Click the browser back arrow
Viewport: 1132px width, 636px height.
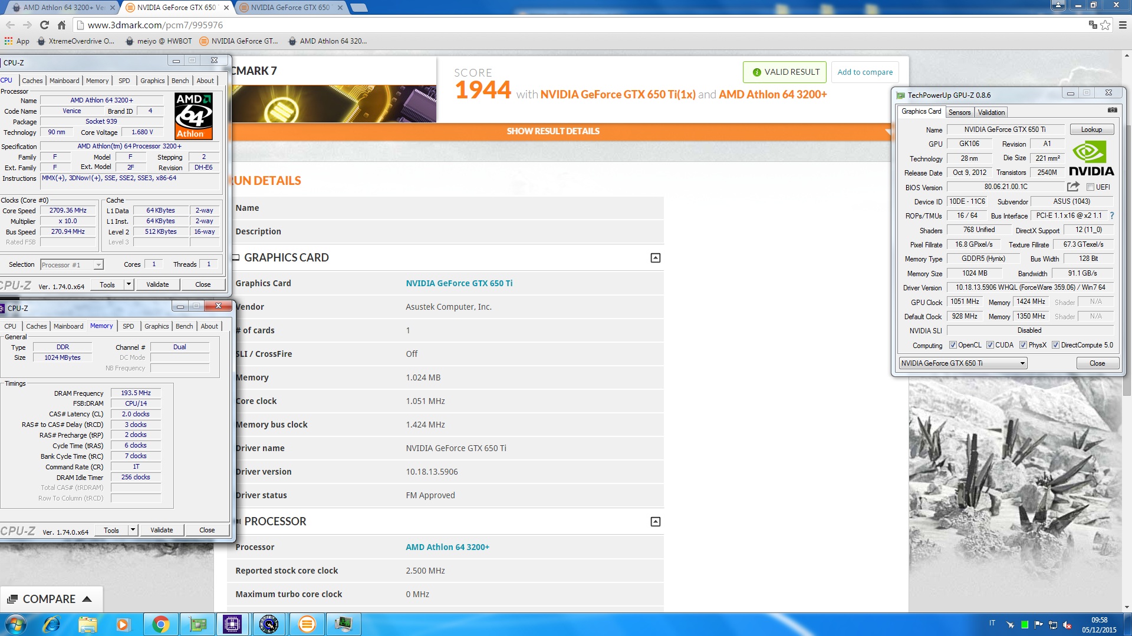10,25
